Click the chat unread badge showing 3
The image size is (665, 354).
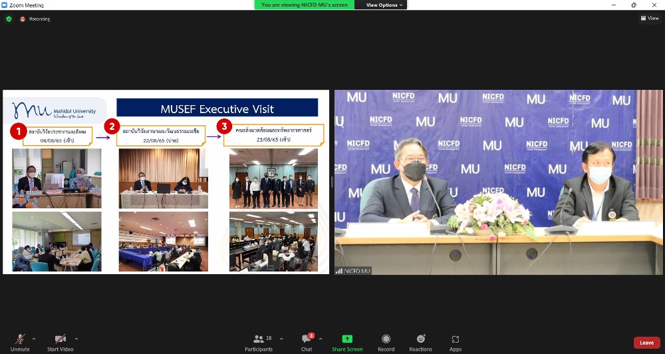(311, 336)
